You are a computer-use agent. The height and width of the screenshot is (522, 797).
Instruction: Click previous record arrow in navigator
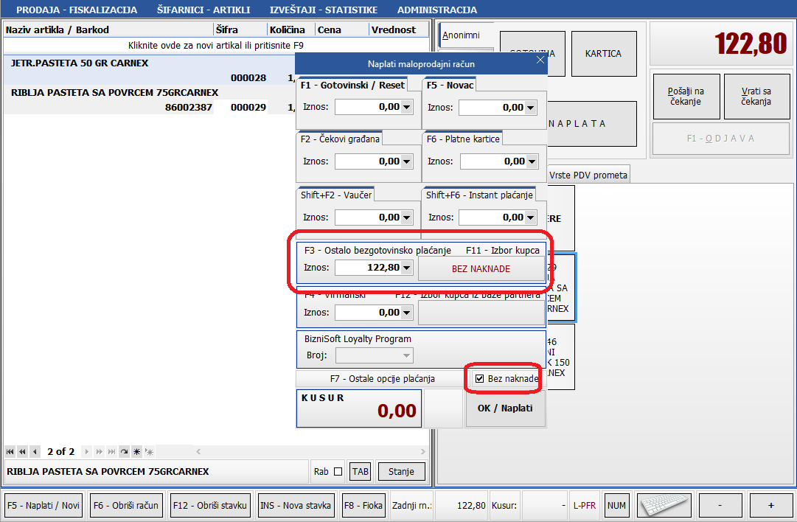click(x=35, y=451)
